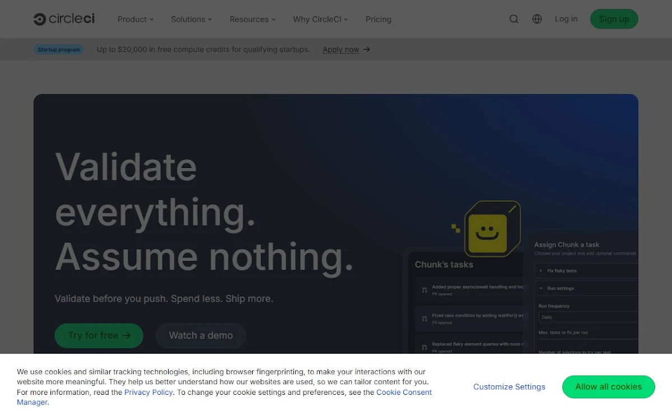Click the free compute credits announcement text
The image size is (672, 420).
pos(203,49)
